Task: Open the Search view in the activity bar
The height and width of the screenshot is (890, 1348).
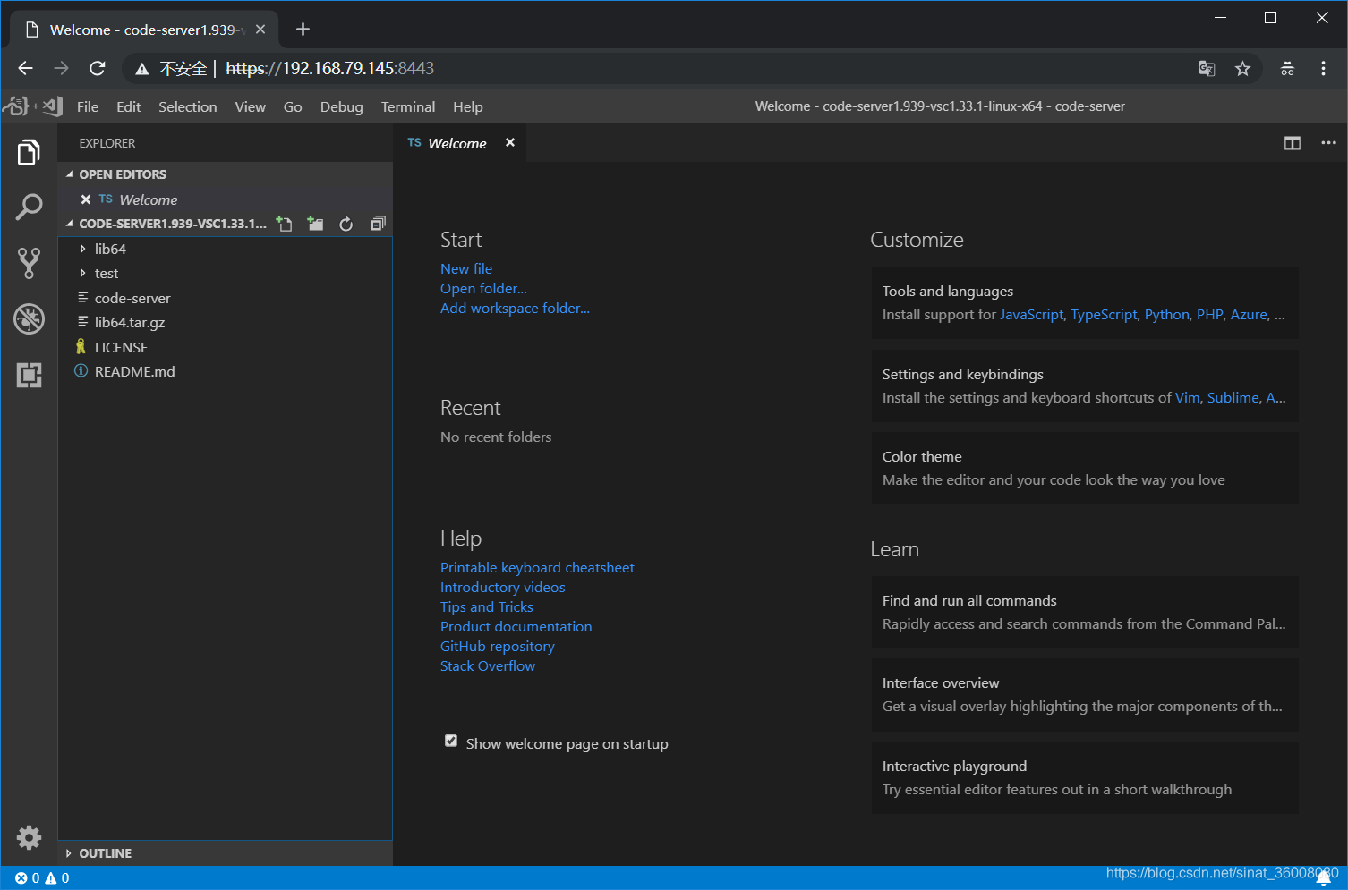Action: (x=29, y=208)
